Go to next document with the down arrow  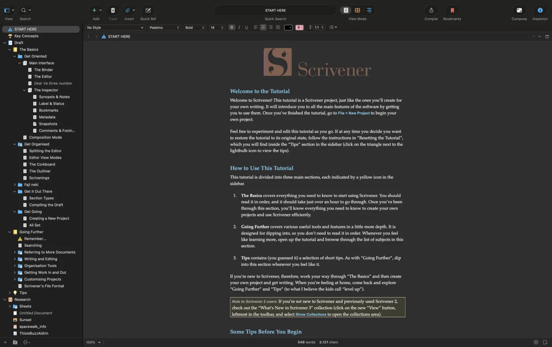coord(539,37)
